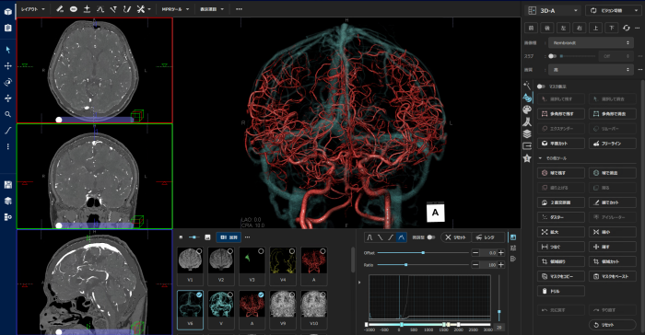Open the color palette tab in right panel

click(x=527, y=110)
